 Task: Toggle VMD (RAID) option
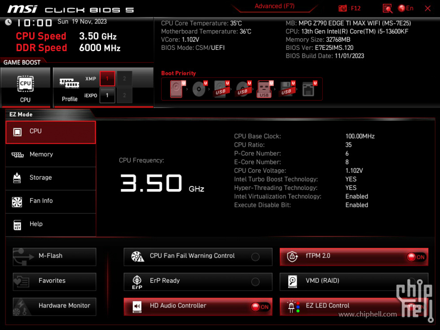354,282
